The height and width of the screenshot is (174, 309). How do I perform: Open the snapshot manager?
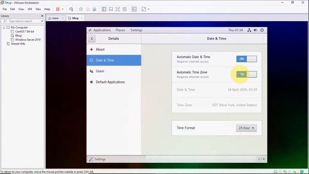(x=95, y=9)
